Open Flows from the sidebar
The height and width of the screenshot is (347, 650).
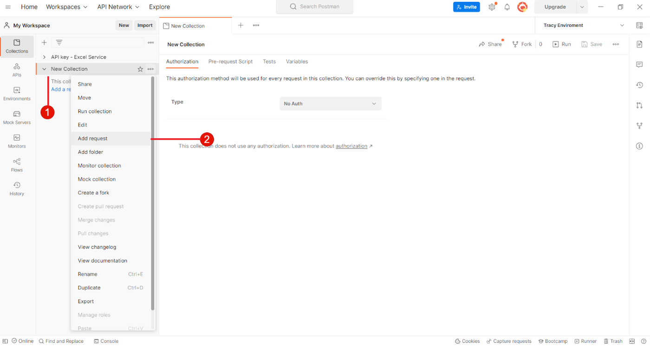coord(17,165)
